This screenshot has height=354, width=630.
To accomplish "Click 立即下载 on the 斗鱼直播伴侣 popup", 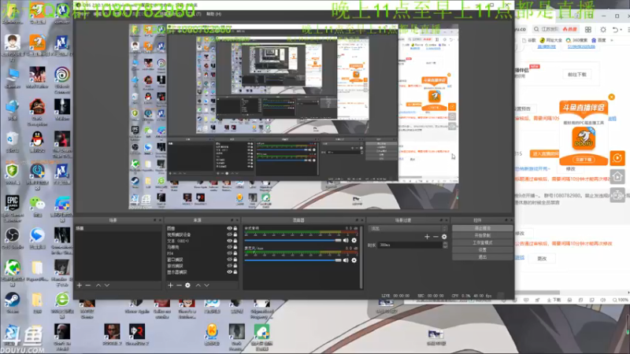I will point(584,160).
